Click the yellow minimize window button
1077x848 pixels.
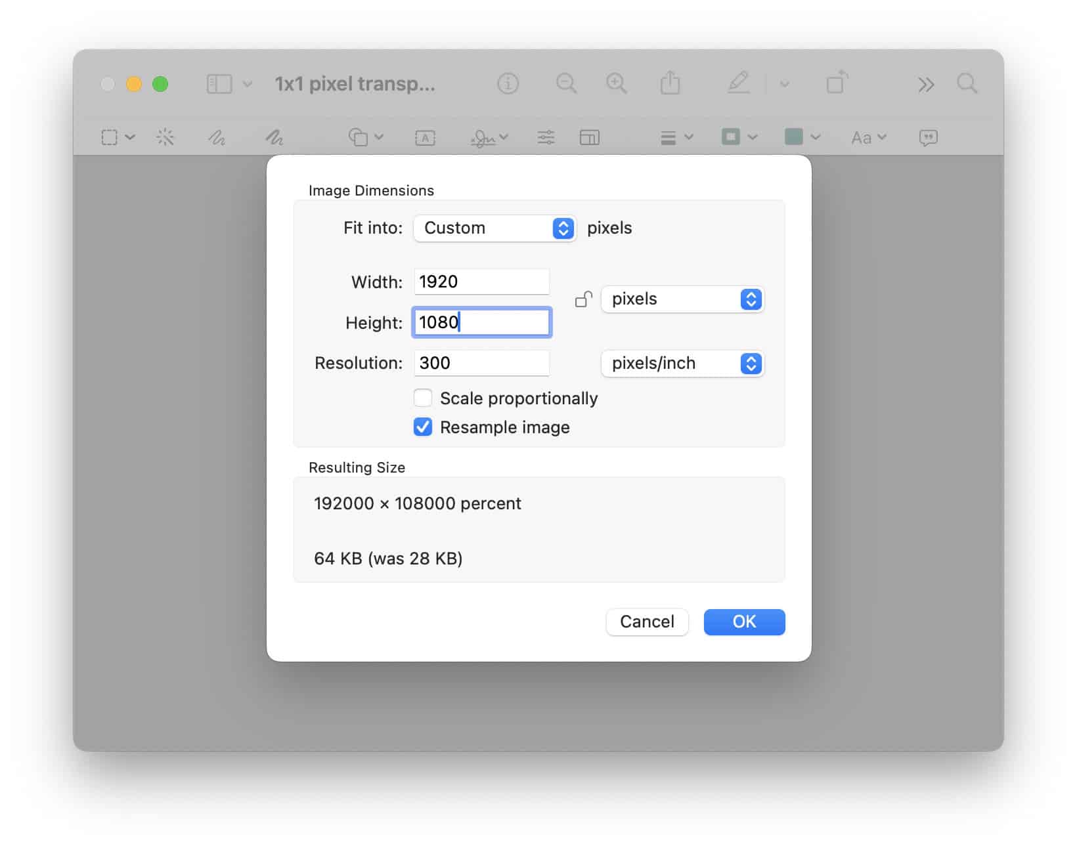134,84
